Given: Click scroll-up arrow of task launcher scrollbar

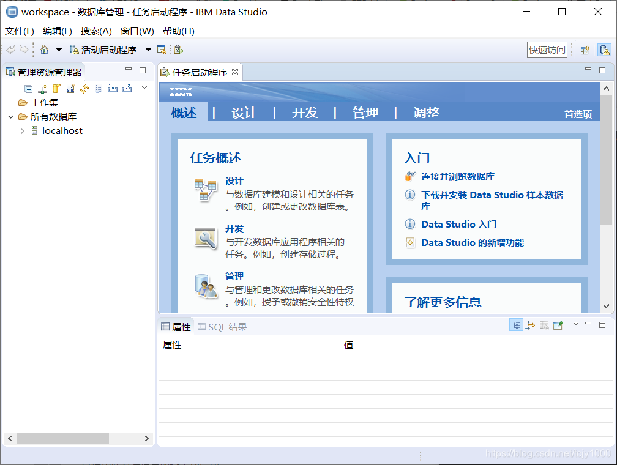Looking at the screenshot, I should click(x=606, y=89).
